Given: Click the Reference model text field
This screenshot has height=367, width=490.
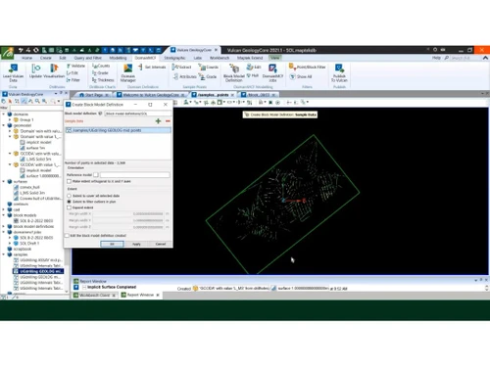Looking at the screenshot, I should (135, 175).
